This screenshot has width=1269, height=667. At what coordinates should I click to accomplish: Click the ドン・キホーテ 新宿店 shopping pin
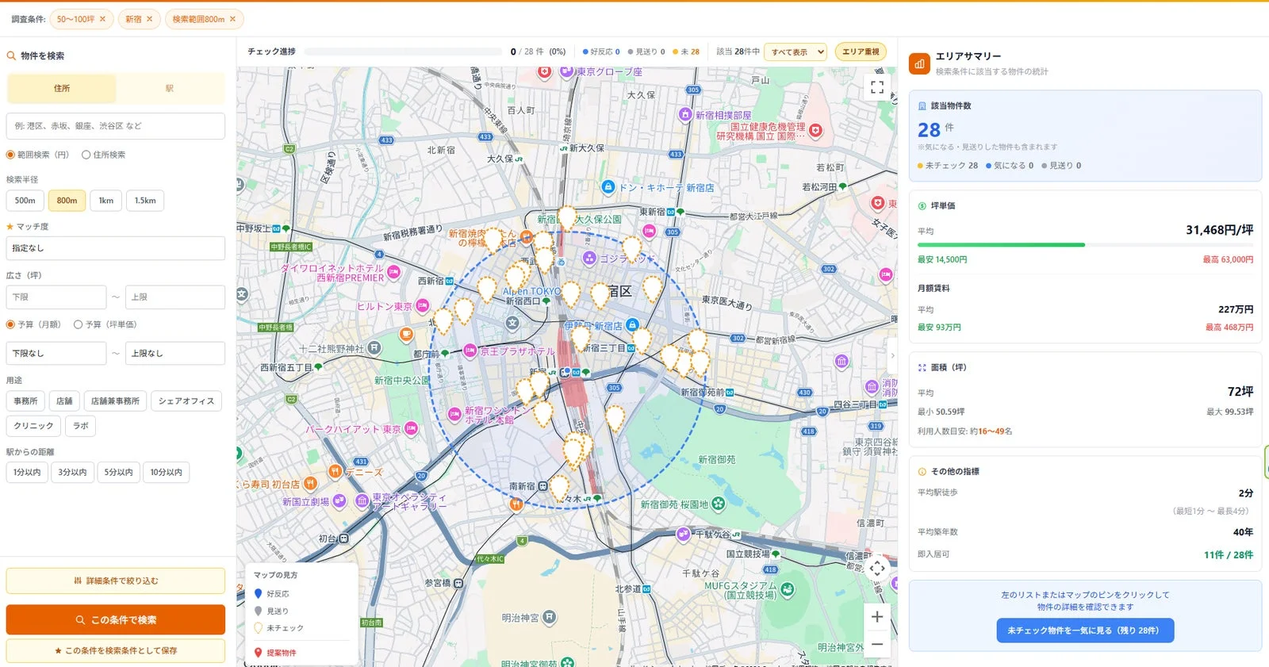click(x=608, y=187)
